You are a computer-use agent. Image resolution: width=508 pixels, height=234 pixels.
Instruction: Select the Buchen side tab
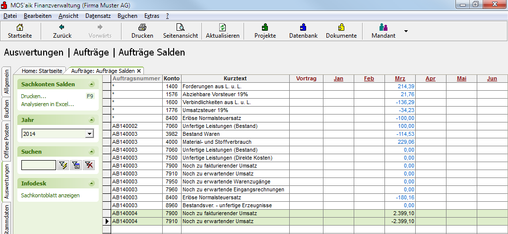[6, 109]
